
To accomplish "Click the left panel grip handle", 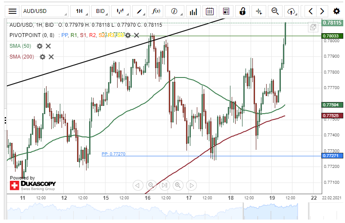I will [5, 120].
